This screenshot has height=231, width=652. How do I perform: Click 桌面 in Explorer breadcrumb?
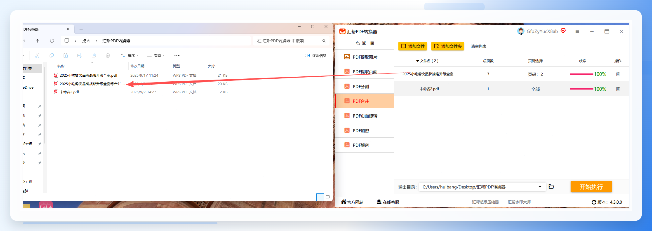[x=86, y=41]
